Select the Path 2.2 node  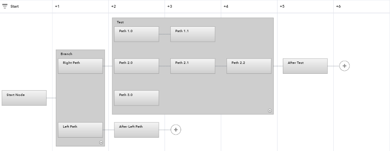point(249,66)
